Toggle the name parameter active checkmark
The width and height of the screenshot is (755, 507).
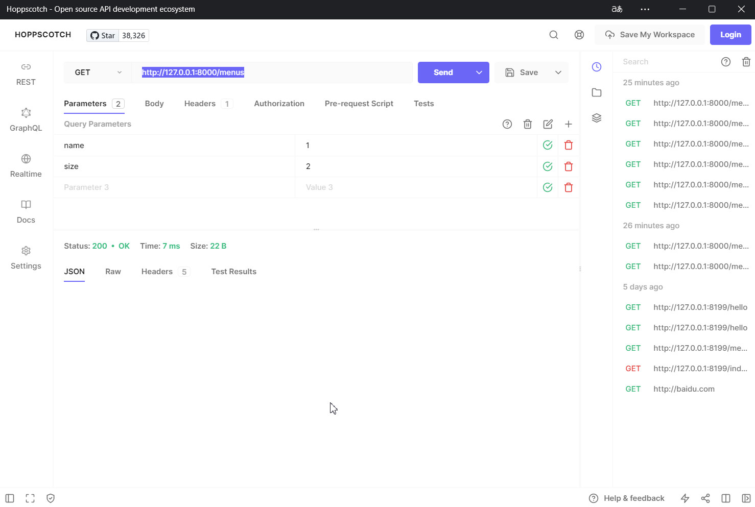[x=548, y=146]
